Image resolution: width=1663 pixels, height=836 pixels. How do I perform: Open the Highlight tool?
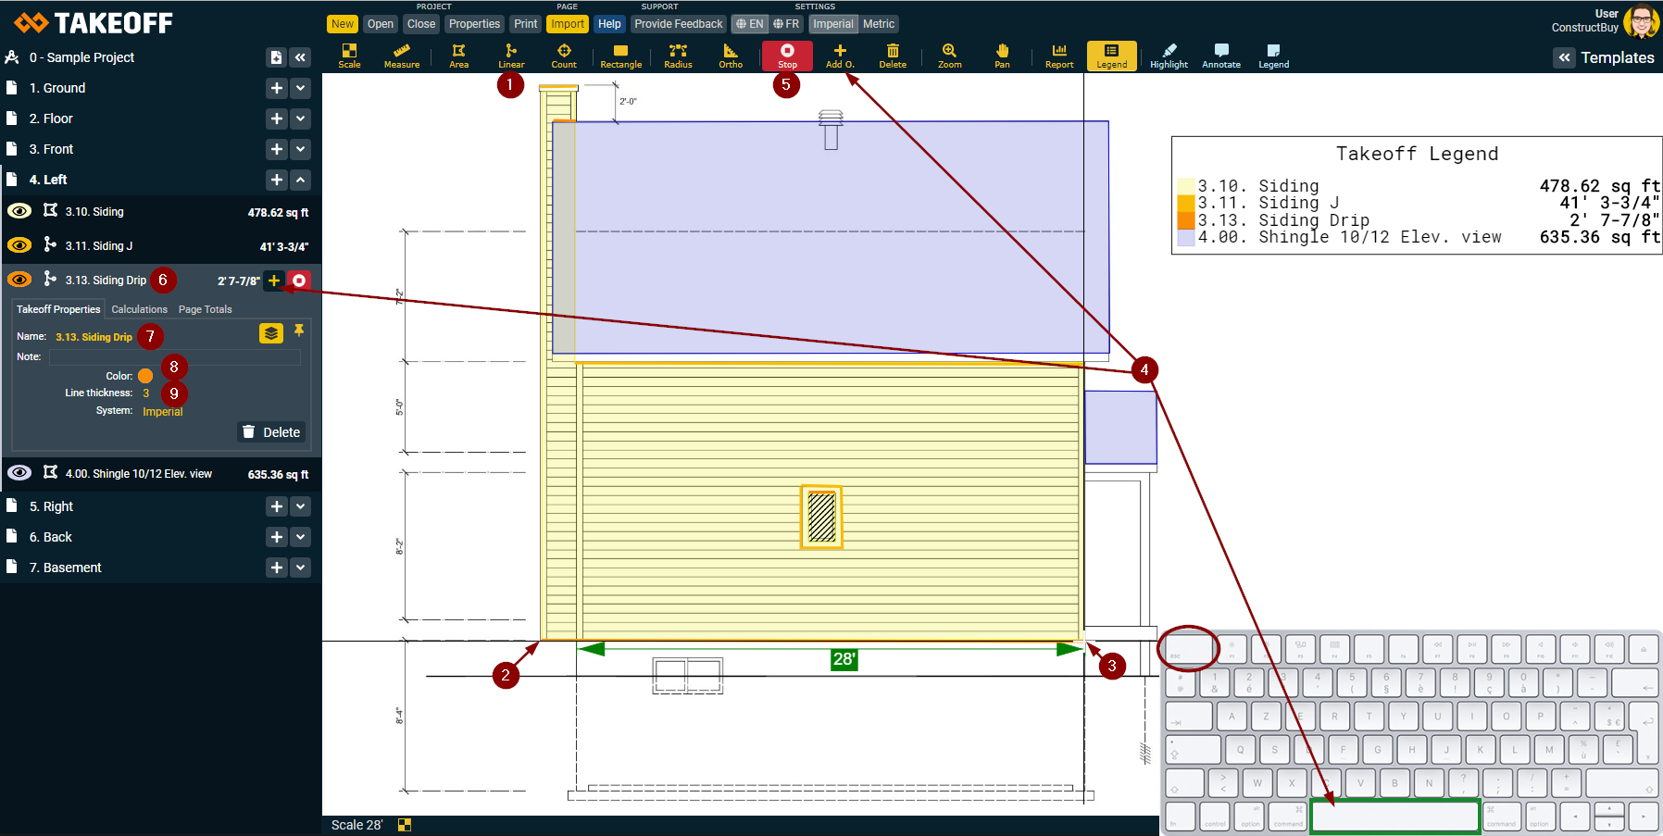(1169, 56)
